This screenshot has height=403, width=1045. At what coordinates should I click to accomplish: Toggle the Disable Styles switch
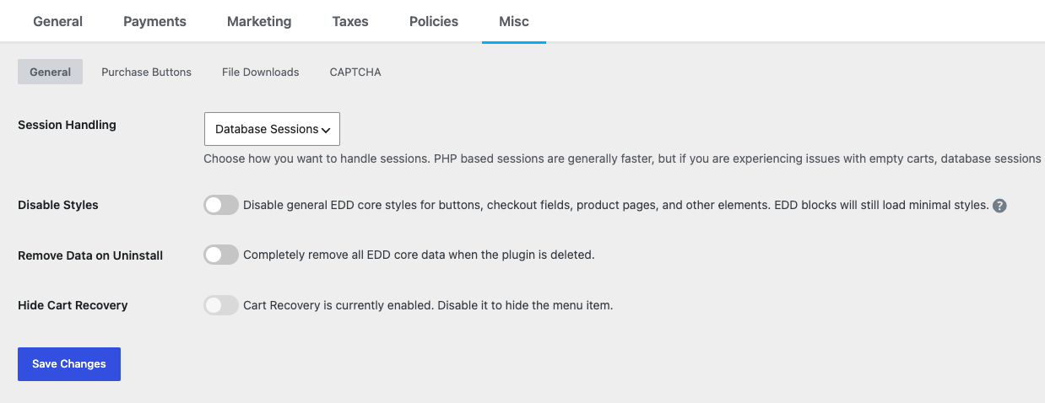[221, 205]
